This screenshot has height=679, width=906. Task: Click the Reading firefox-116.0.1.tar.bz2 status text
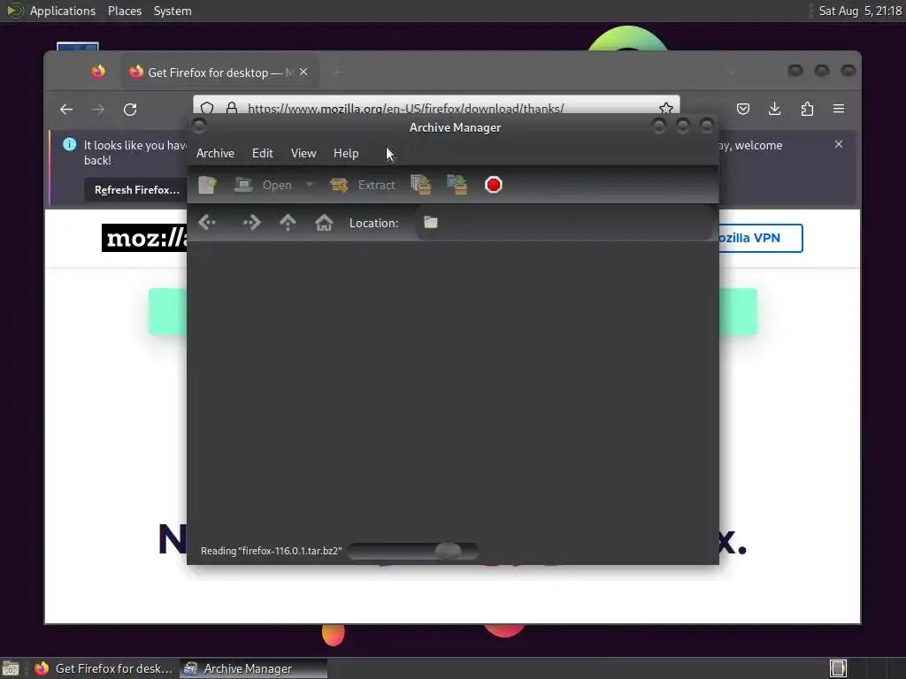(271, 551)
